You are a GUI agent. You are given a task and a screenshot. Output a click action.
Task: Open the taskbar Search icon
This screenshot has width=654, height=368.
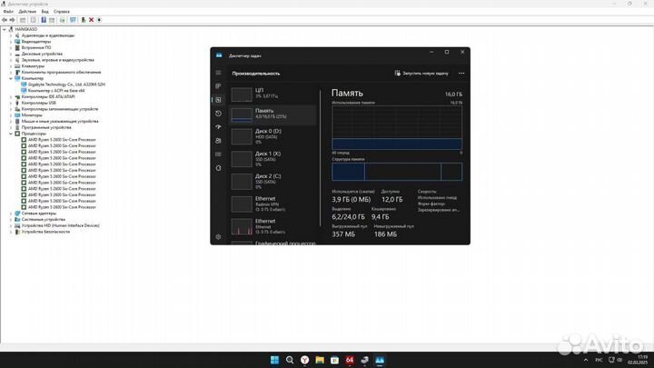coord(290,360)
